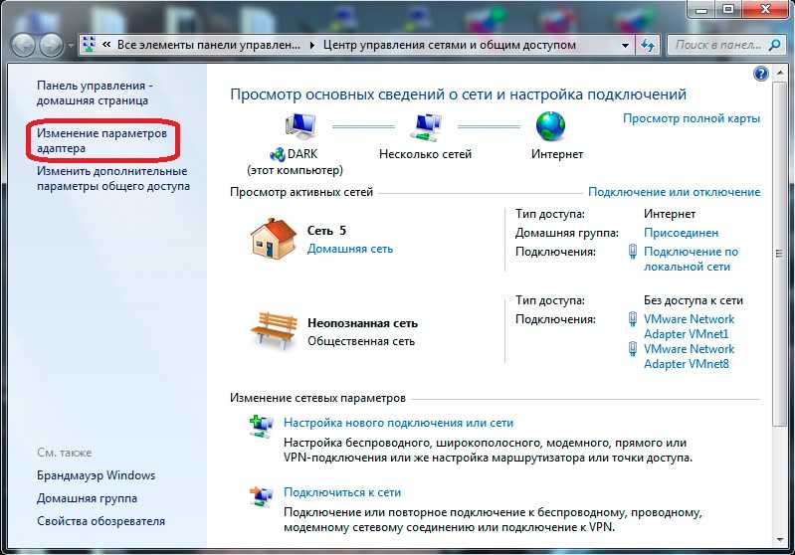The image size is (795, 555).
Task: Click the 'Несколько сетей' network icon
Action: (x=426, y=126)
